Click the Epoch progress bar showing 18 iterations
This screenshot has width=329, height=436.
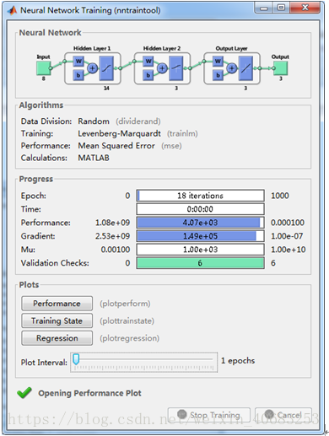point(200,196)
